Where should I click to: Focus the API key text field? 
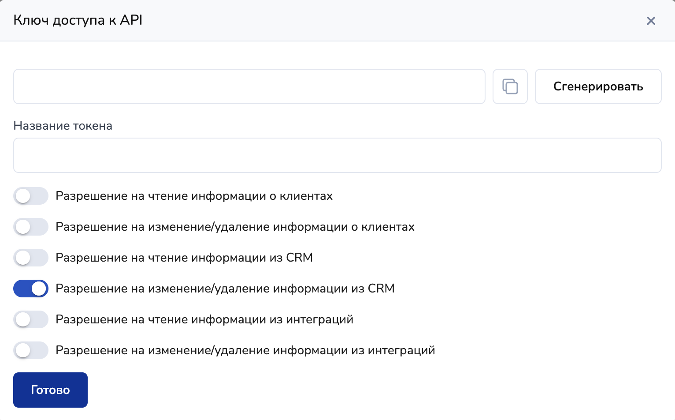249,86
